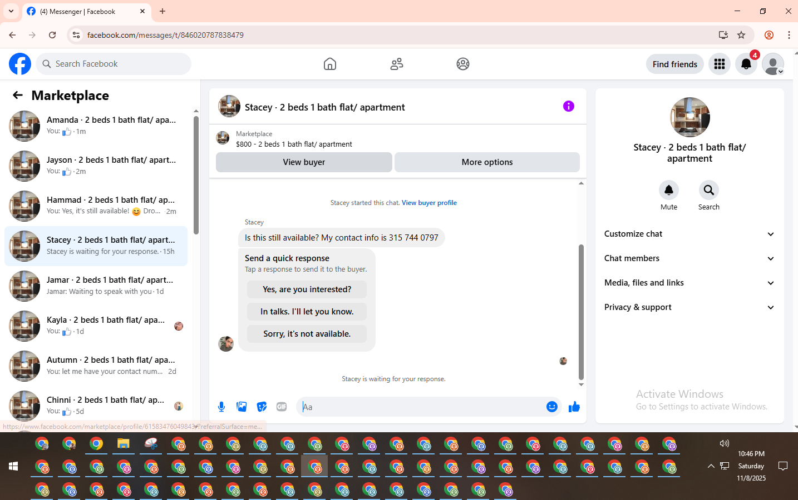Click the Find friends button
798x500 pixels.
point(674,64)
